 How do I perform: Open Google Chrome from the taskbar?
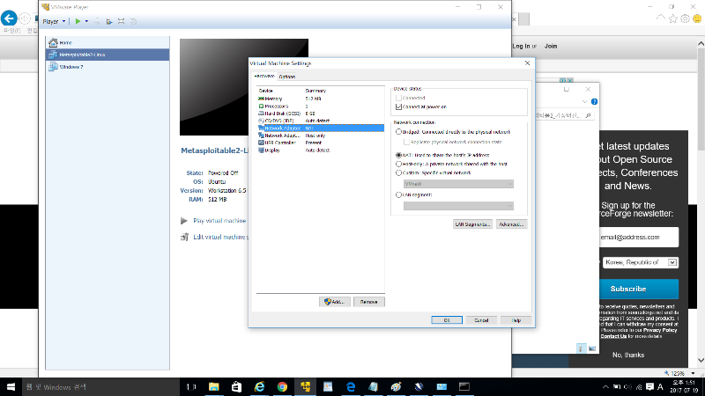pyautogui.click(x=282, y=386)
